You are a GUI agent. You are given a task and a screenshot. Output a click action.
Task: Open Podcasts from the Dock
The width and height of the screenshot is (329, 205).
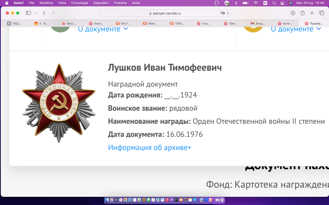pos(171,200)
